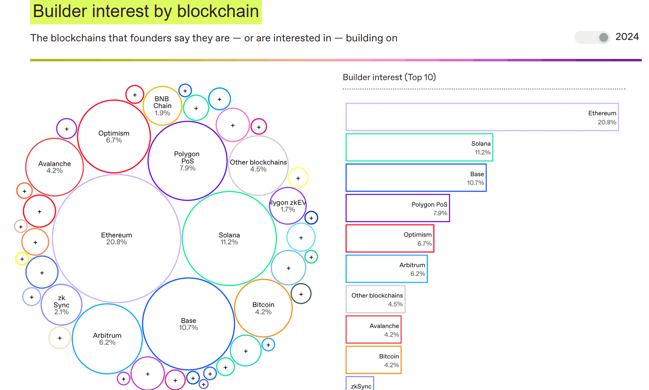
Task: Click the Arbitrum 6.2% bar
Action: pyautogui.click(x=387, y=269)
